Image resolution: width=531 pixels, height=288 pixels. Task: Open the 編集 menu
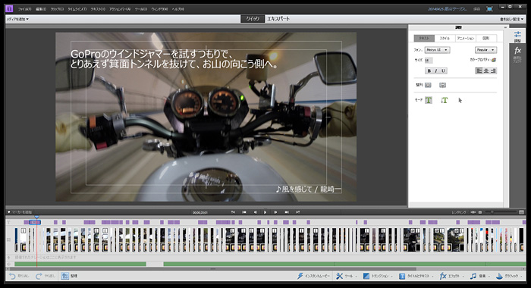[41, 9]
